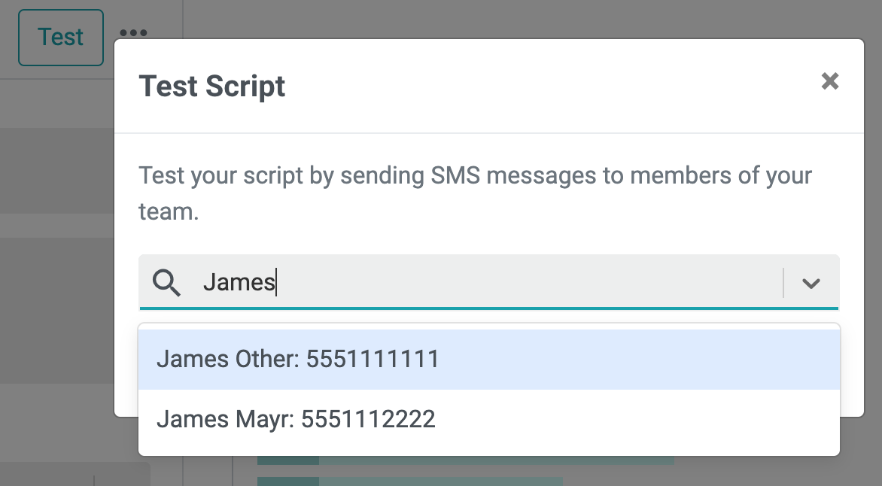
Task: Click the upper teal progress bar
Action: (466, 460)
